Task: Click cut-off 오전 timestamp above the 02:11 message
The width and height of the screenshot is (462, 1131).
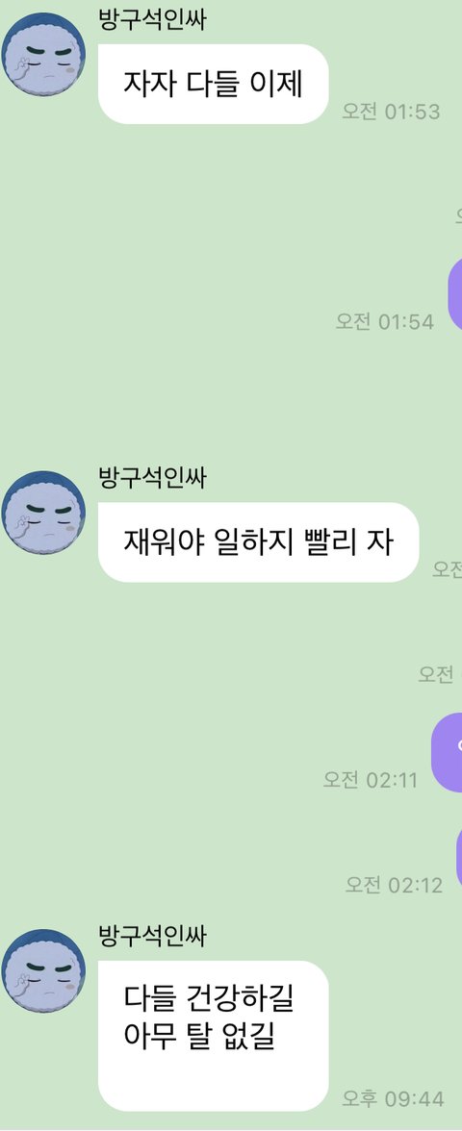Action: 440,674
